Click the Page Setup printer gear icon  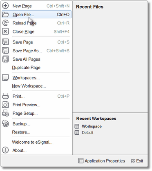click(5, 113)
